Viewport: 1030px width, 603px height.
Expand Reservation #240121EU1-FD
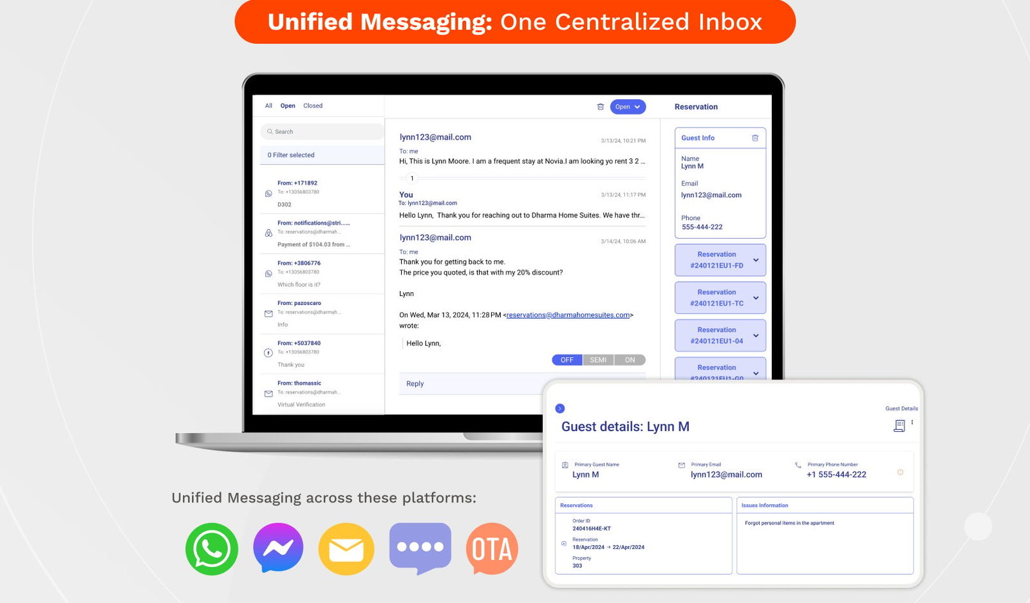click(720, 260)
